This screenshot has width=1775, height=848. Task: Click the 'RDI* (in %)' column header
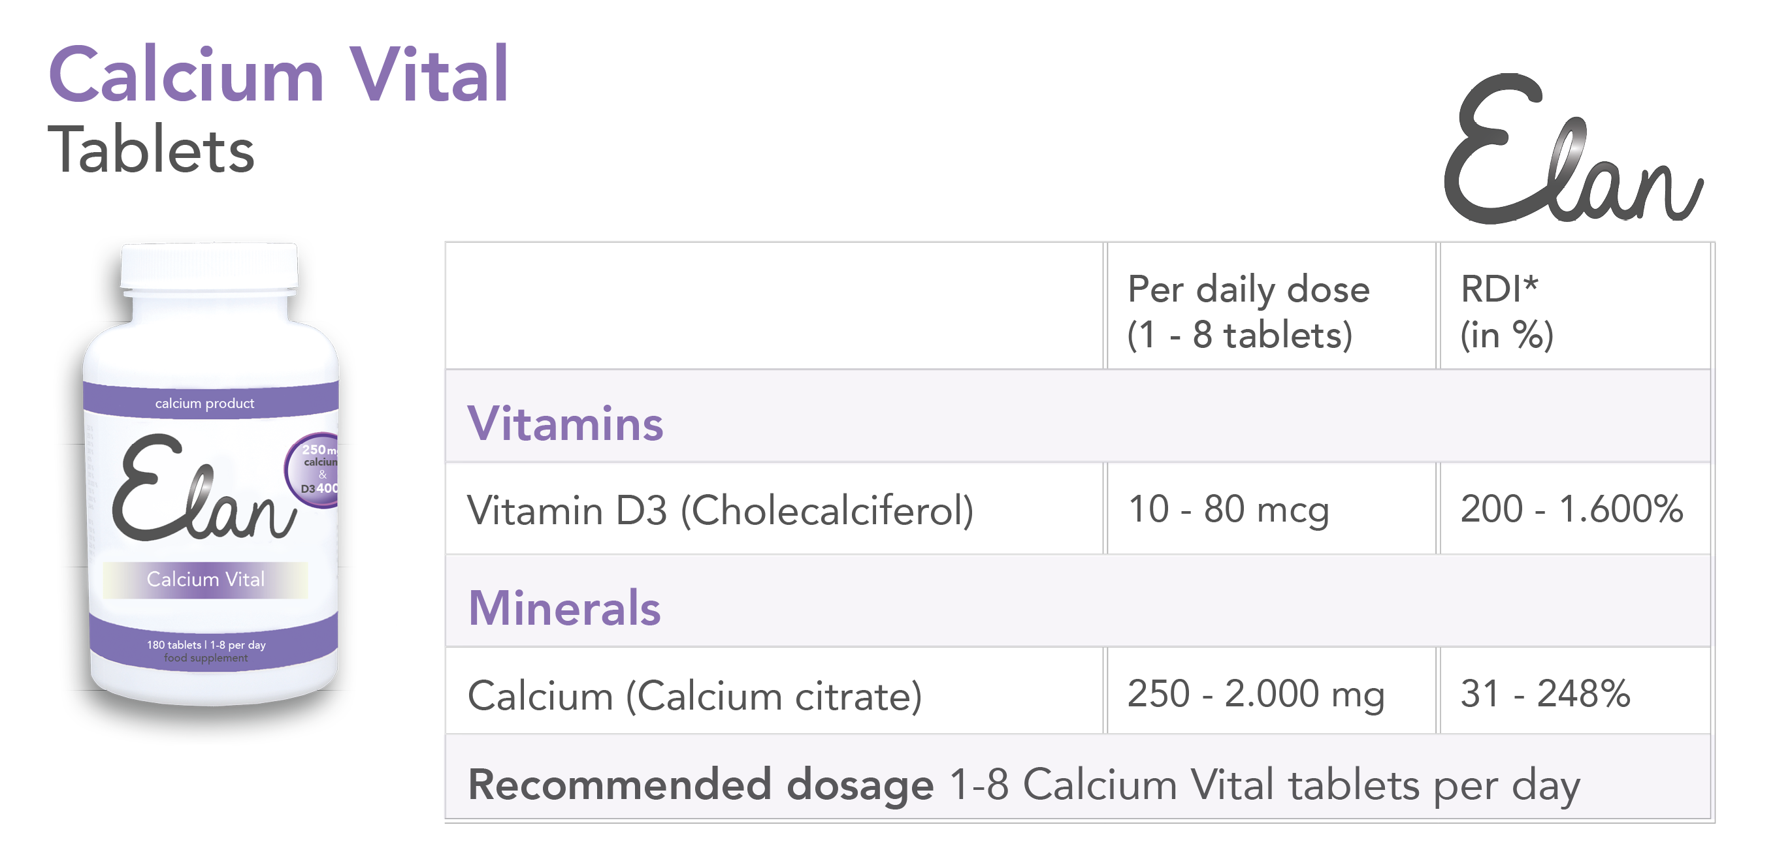1507,312
